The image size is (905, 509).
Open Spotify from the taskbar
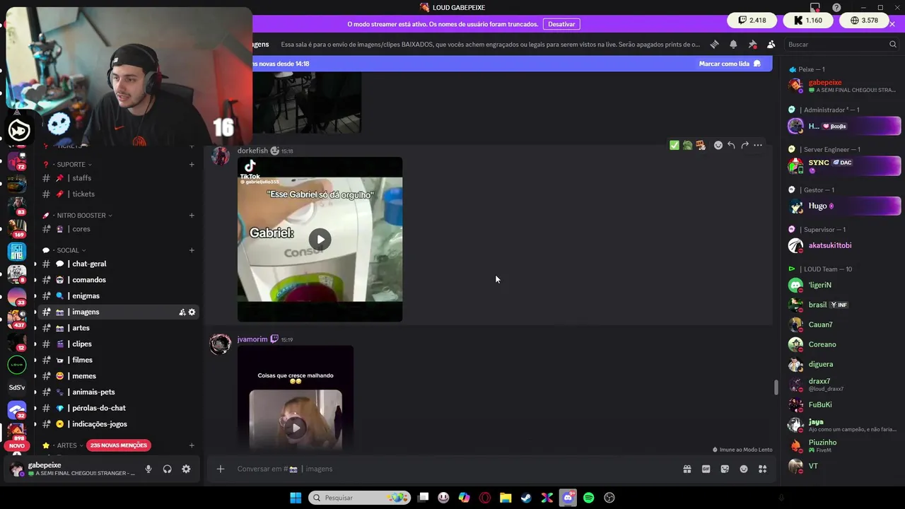(588, 498)
